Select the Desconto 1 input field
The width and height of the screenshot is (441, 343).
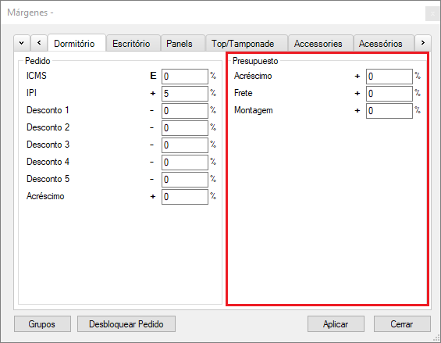click(185, 111)
